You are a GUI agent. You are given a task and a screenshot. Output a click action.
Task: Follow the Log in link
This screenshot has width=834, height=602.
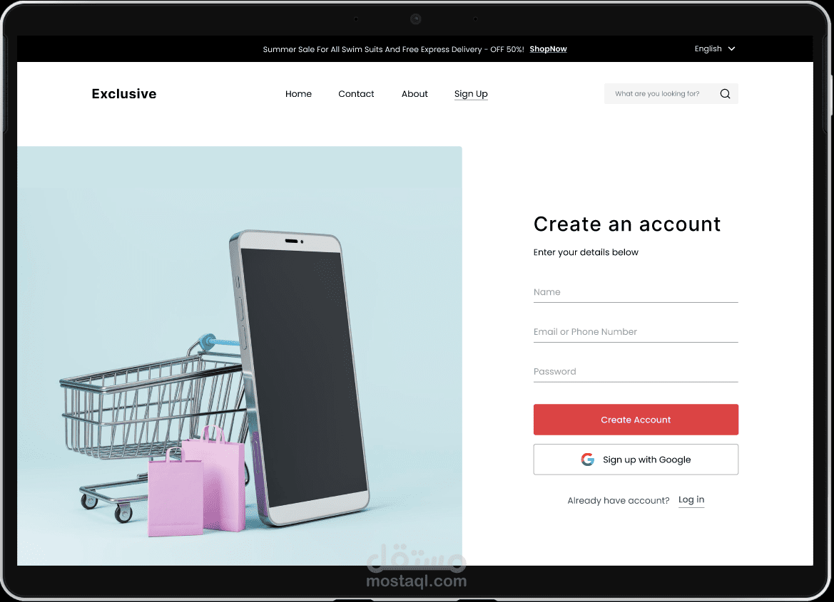coord(691,500)
